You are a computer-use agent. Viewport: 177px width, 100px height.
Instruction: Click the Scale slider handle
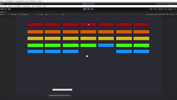47,15
